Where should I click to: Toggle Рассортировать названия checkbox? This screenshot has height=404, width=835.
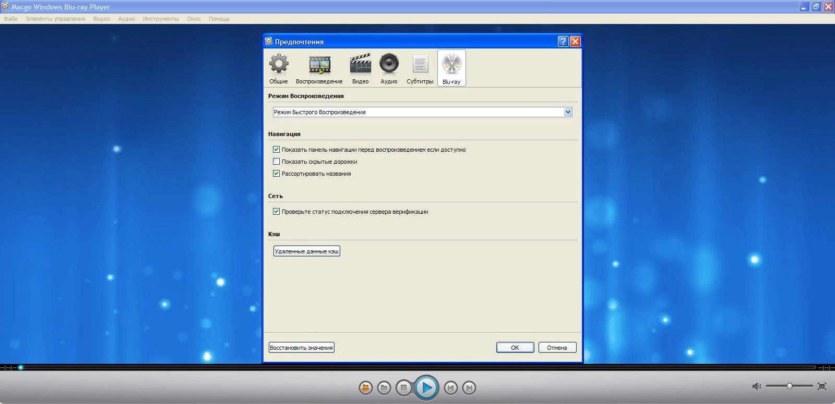click(277, 174)
